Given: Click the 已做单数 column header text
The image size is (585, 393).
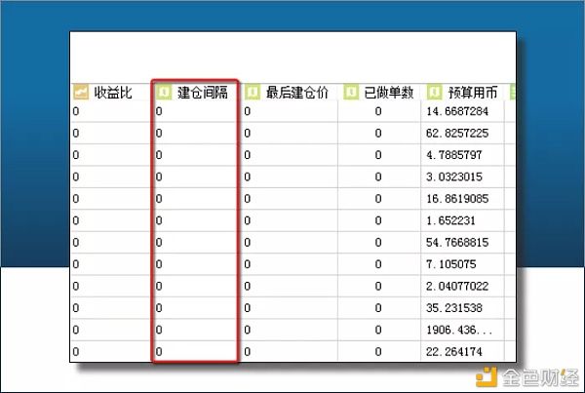Looking at the screenshot, I should [x=389, y=93].
